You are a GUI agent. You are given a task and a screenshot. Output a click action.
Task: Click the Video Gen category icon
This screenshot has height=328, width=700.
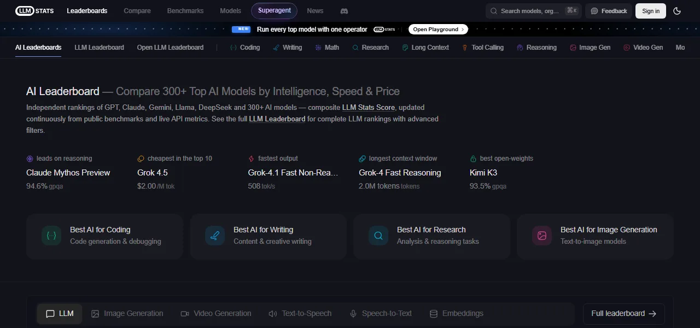click(x=627, y=48)
